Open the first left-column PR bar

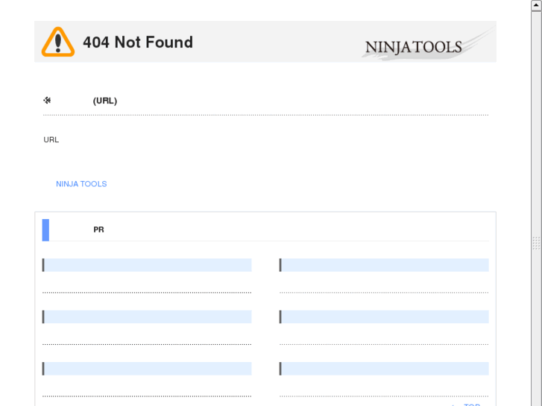click(x=148, y=265)
